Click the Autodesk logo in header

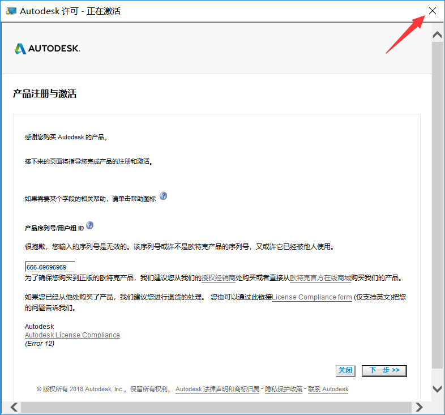point(48,49)
